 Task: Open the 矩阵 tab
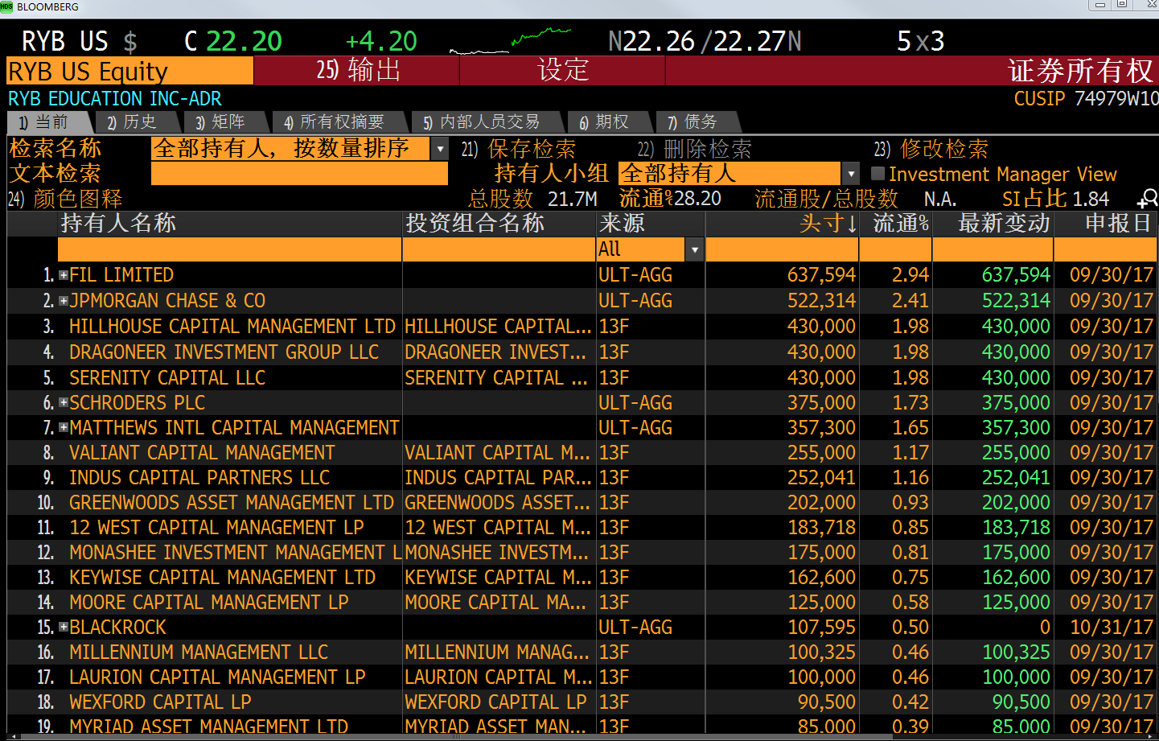pyautogui.click(x=226, y=122)
